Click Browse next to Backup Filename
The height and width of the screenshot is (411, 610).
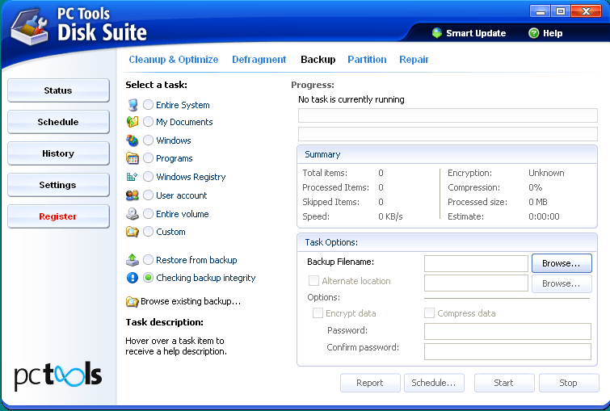[561, 263]
